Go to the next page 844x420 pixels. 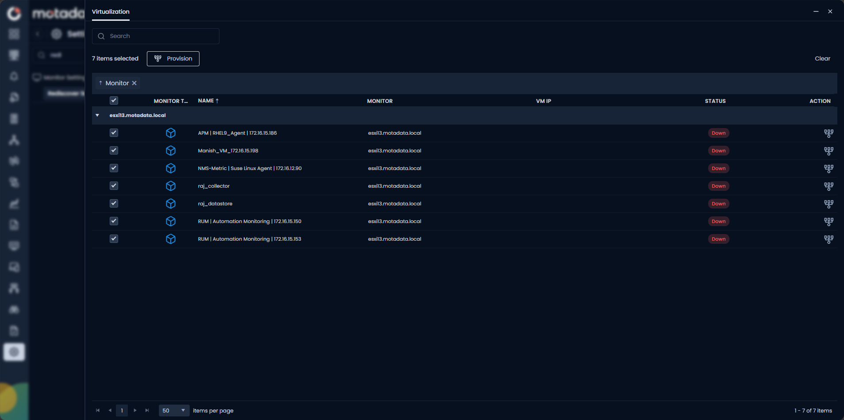135,411
